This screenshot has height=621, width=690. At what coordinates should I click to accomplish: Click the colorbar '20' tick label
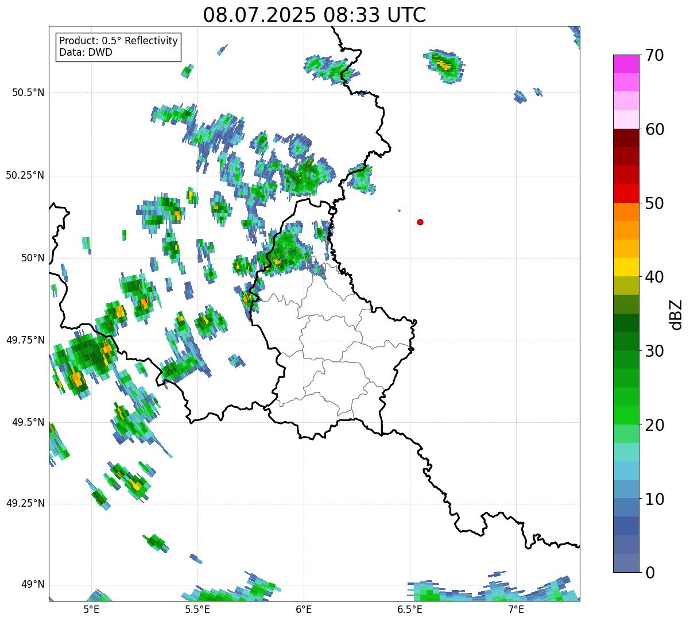tap(654, 425)
